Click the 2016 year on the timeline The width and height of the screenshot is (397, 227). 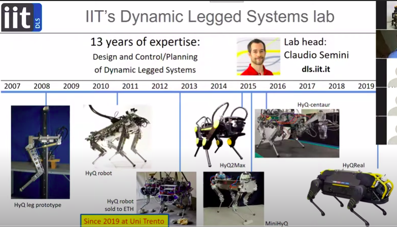(x=278, y=86)
